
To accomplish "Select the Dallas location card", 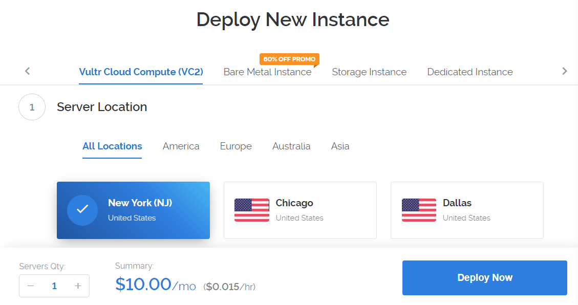I will click(x=467, y=210).
